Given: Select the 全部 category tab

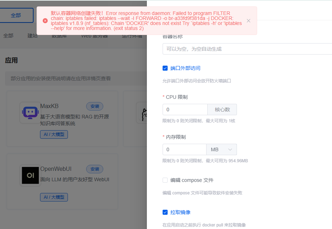Looking at the screenshot, I should tap(8, 36).
